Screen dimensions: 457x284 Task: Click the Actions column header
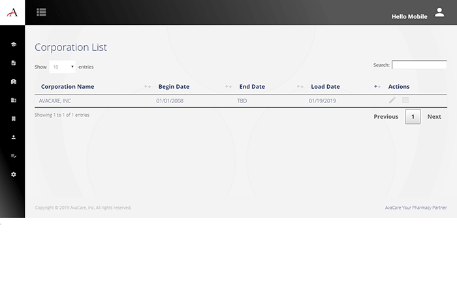pyautogui.click(x=399, y=87)
